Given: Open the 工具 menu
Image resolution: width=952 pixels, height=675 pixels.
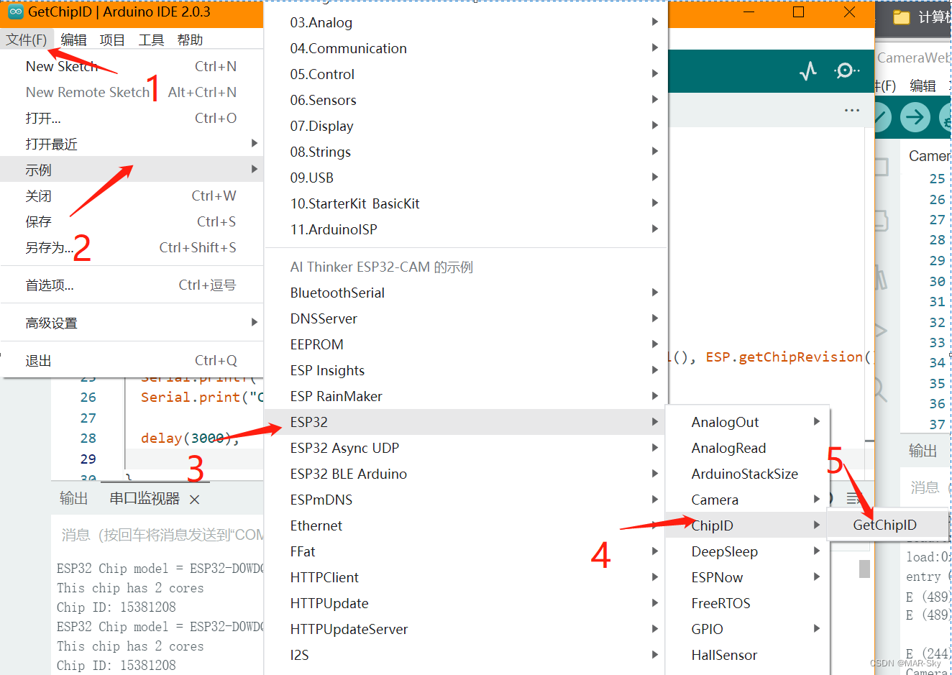Looking at the screenshot, I should tap(151, 40).
